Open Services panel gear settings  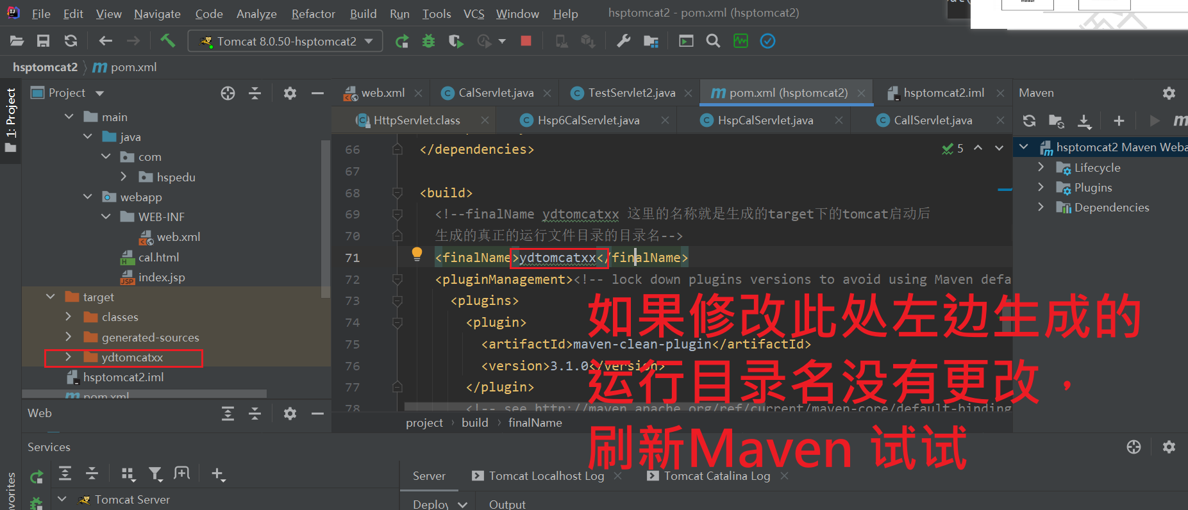[1169, 447]
